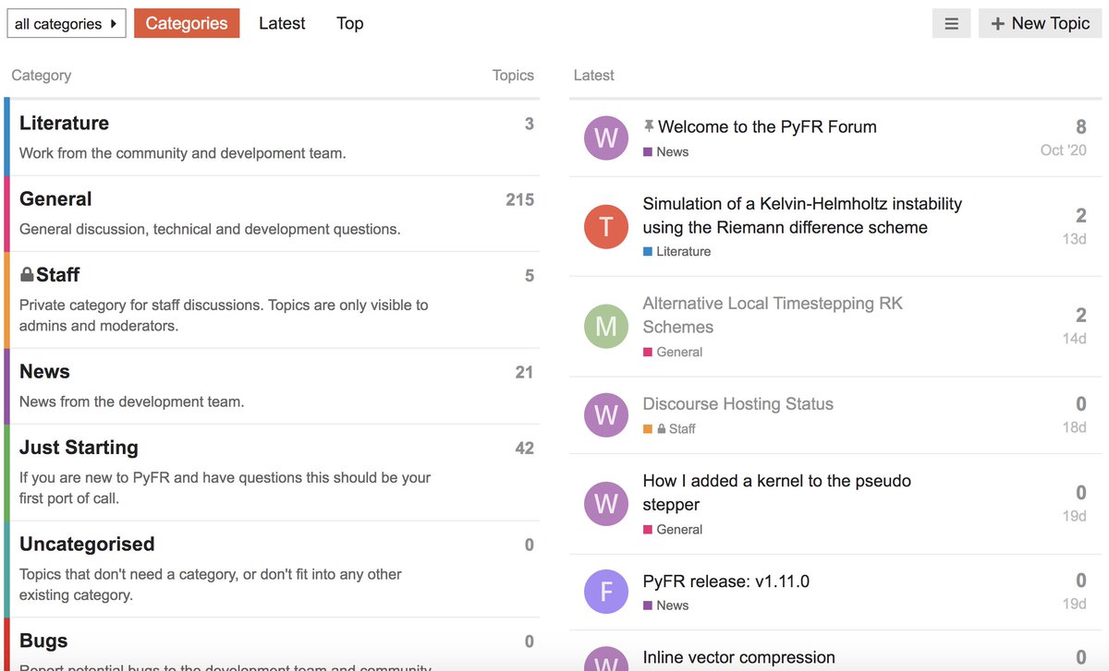The image size is (1109, 671).
Task: Open the News category
Action: click(44, 371)
